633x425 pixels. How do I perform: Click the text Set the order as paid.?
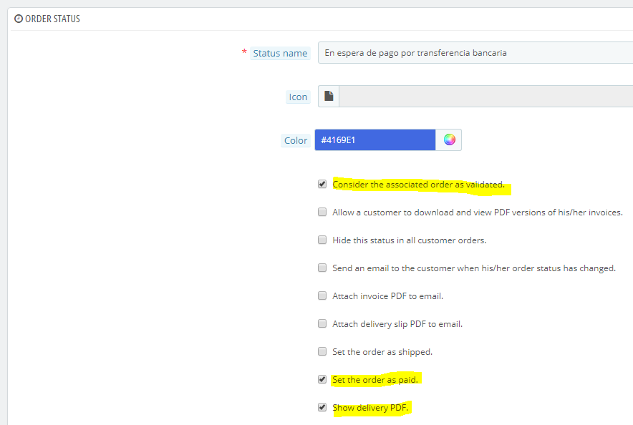[x=375, y=380]
